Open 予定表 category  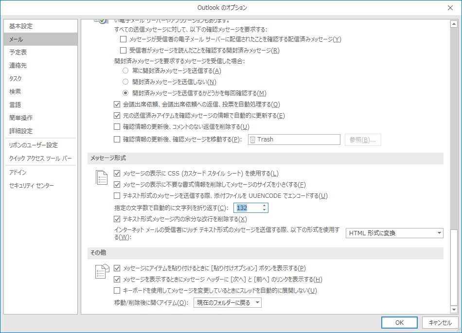(x=41, y=53)
